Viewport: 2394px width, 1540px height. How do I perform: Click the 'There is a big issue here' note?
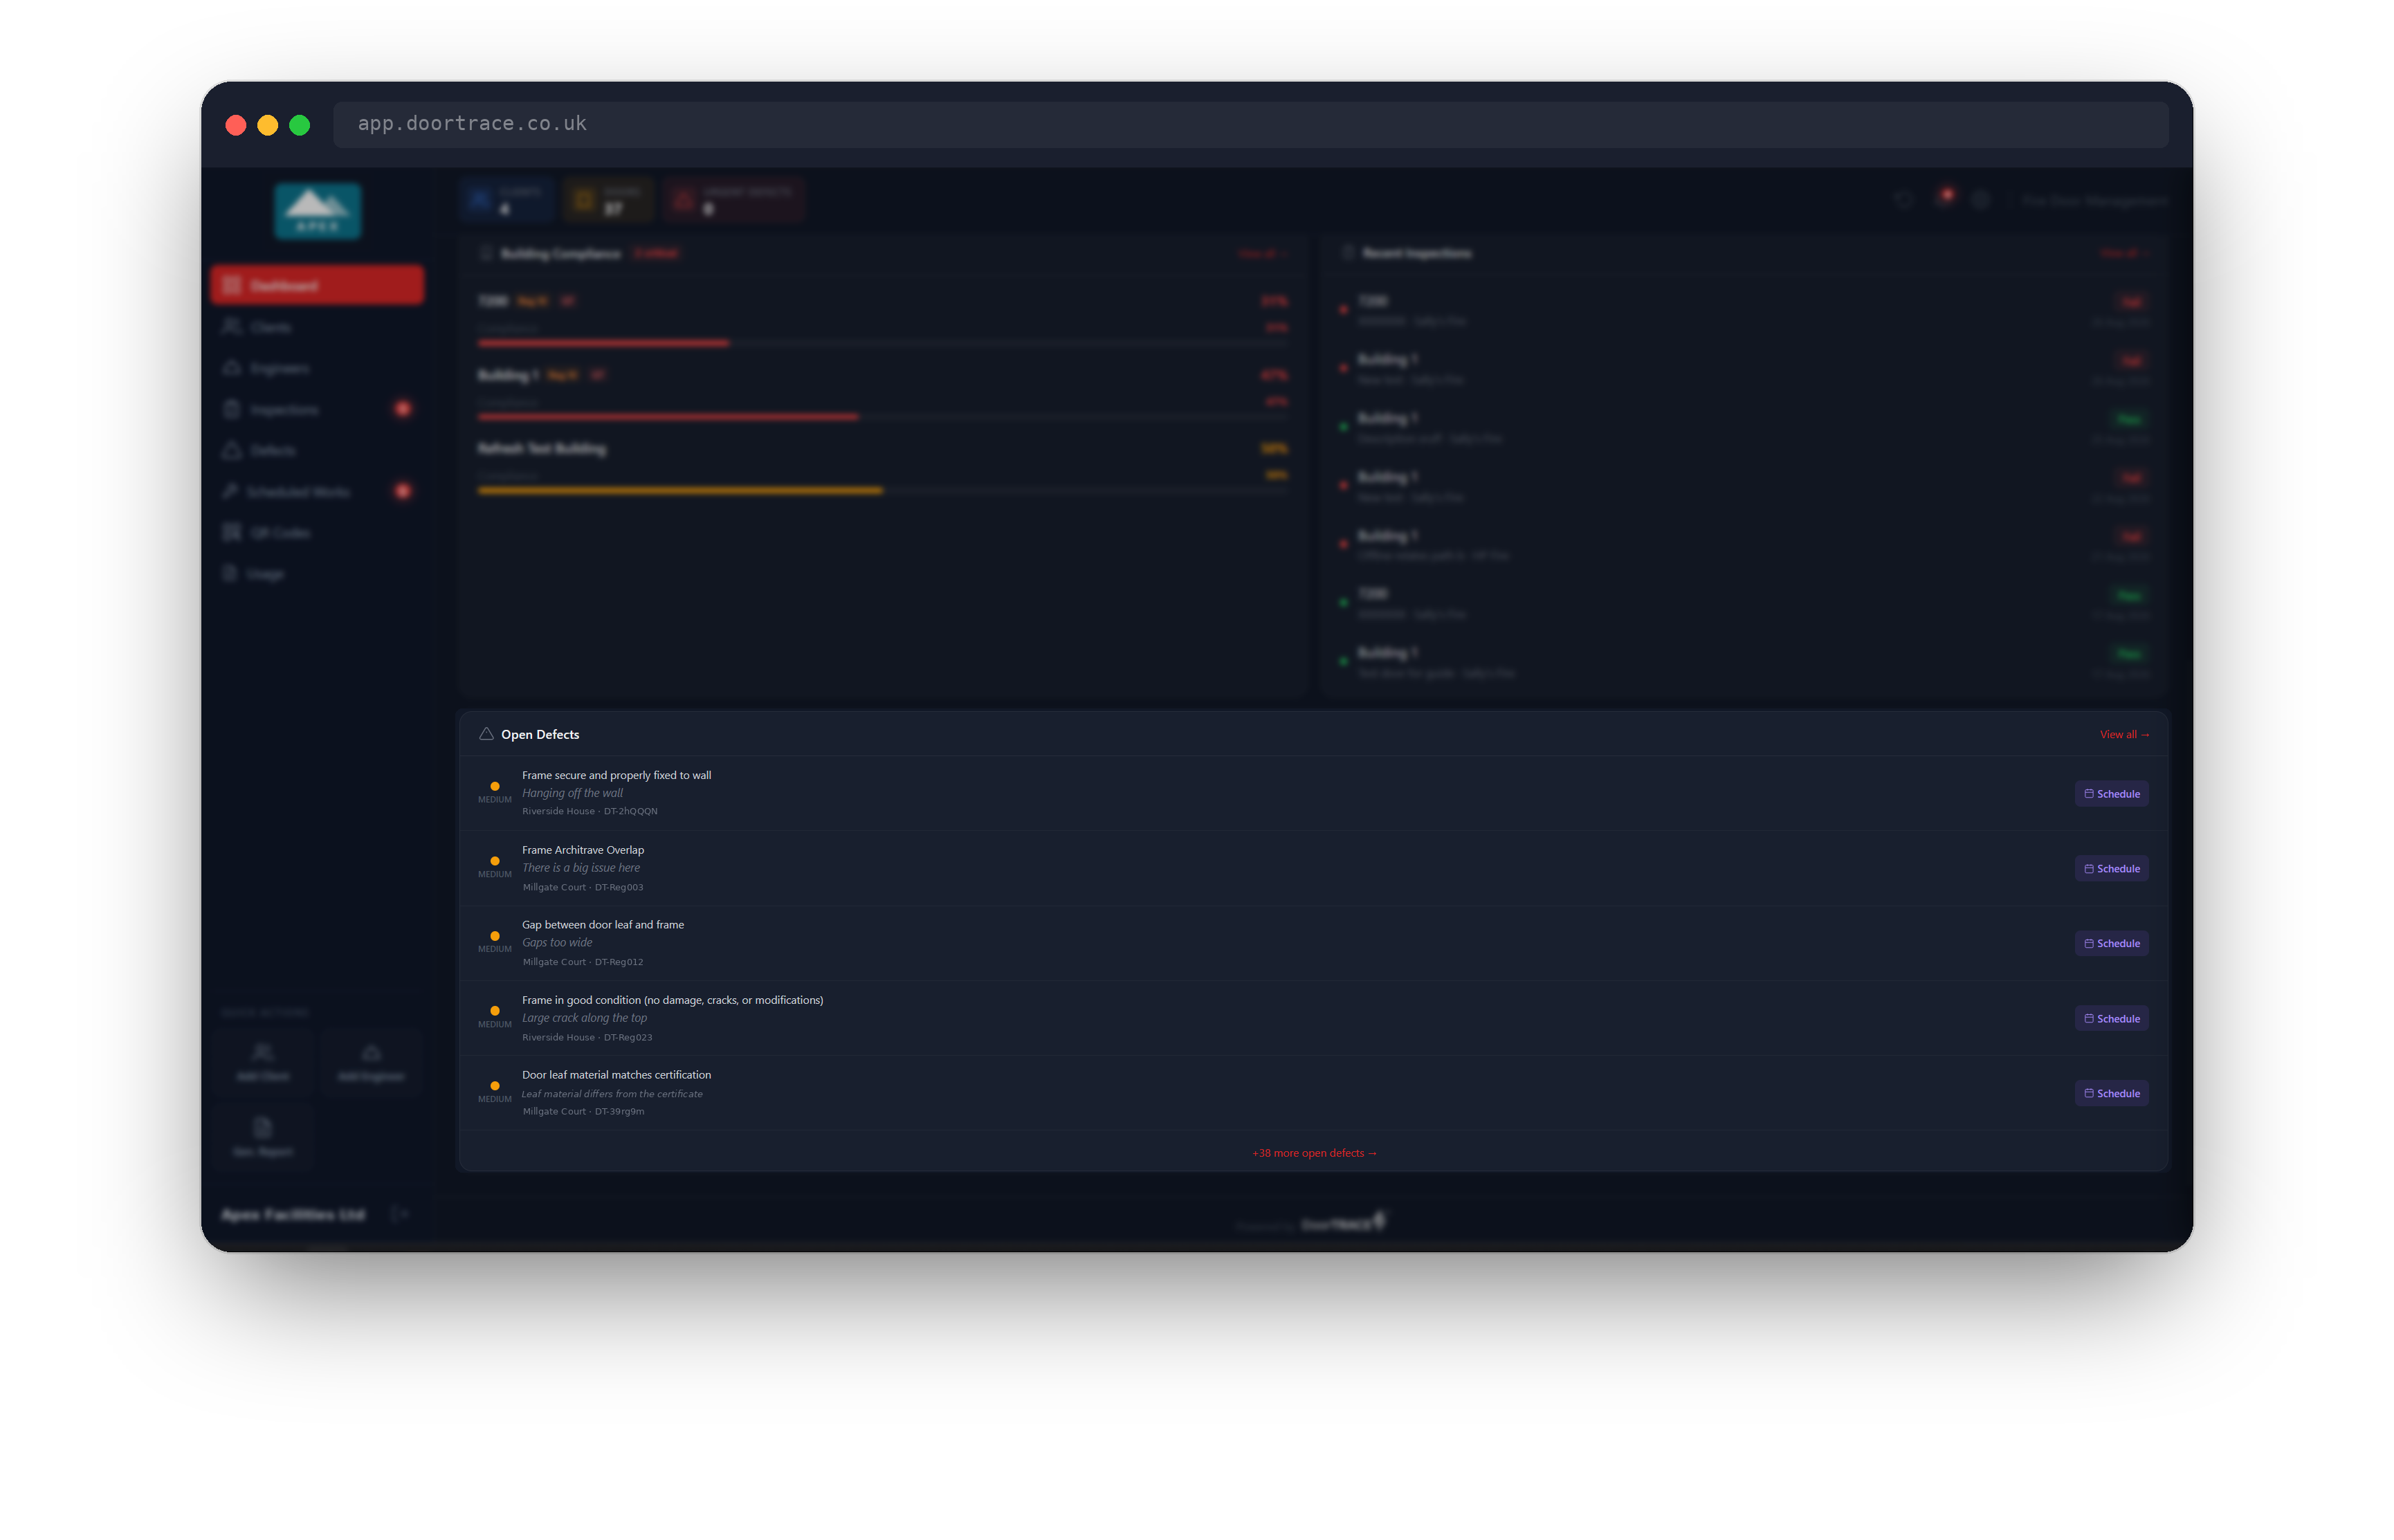coord(581,868)
